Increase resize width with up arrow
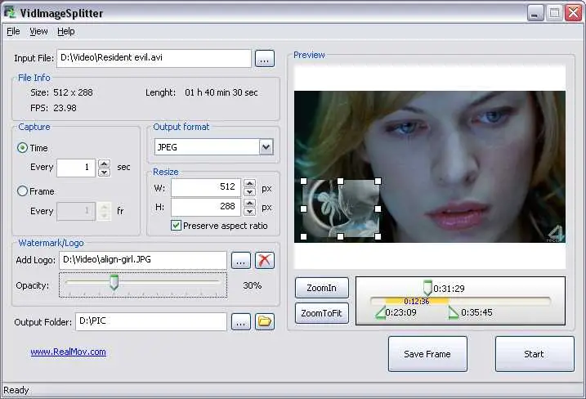This screenshot has width=586, height=399. (x=249, y=183)
